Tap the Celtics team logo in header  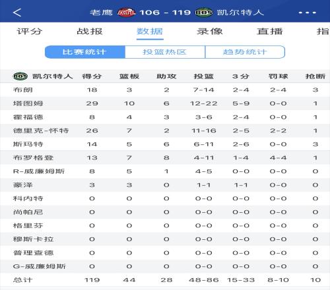click(204, 13)
